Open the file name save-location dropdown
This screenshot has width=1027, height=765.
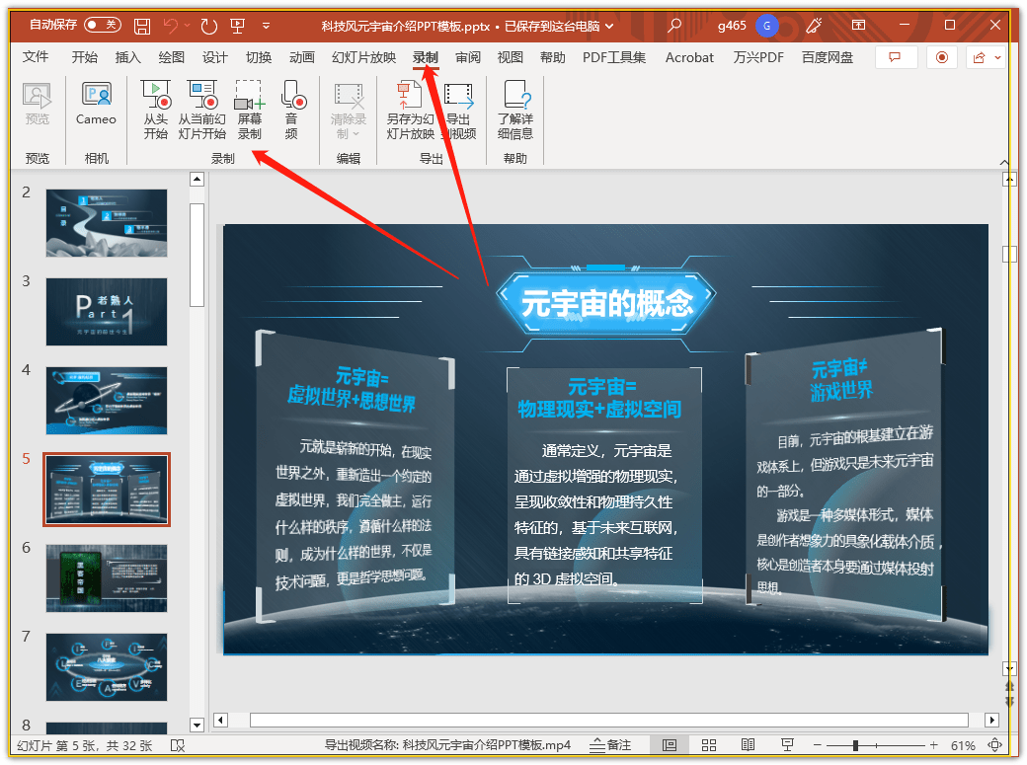pos(610,27)
